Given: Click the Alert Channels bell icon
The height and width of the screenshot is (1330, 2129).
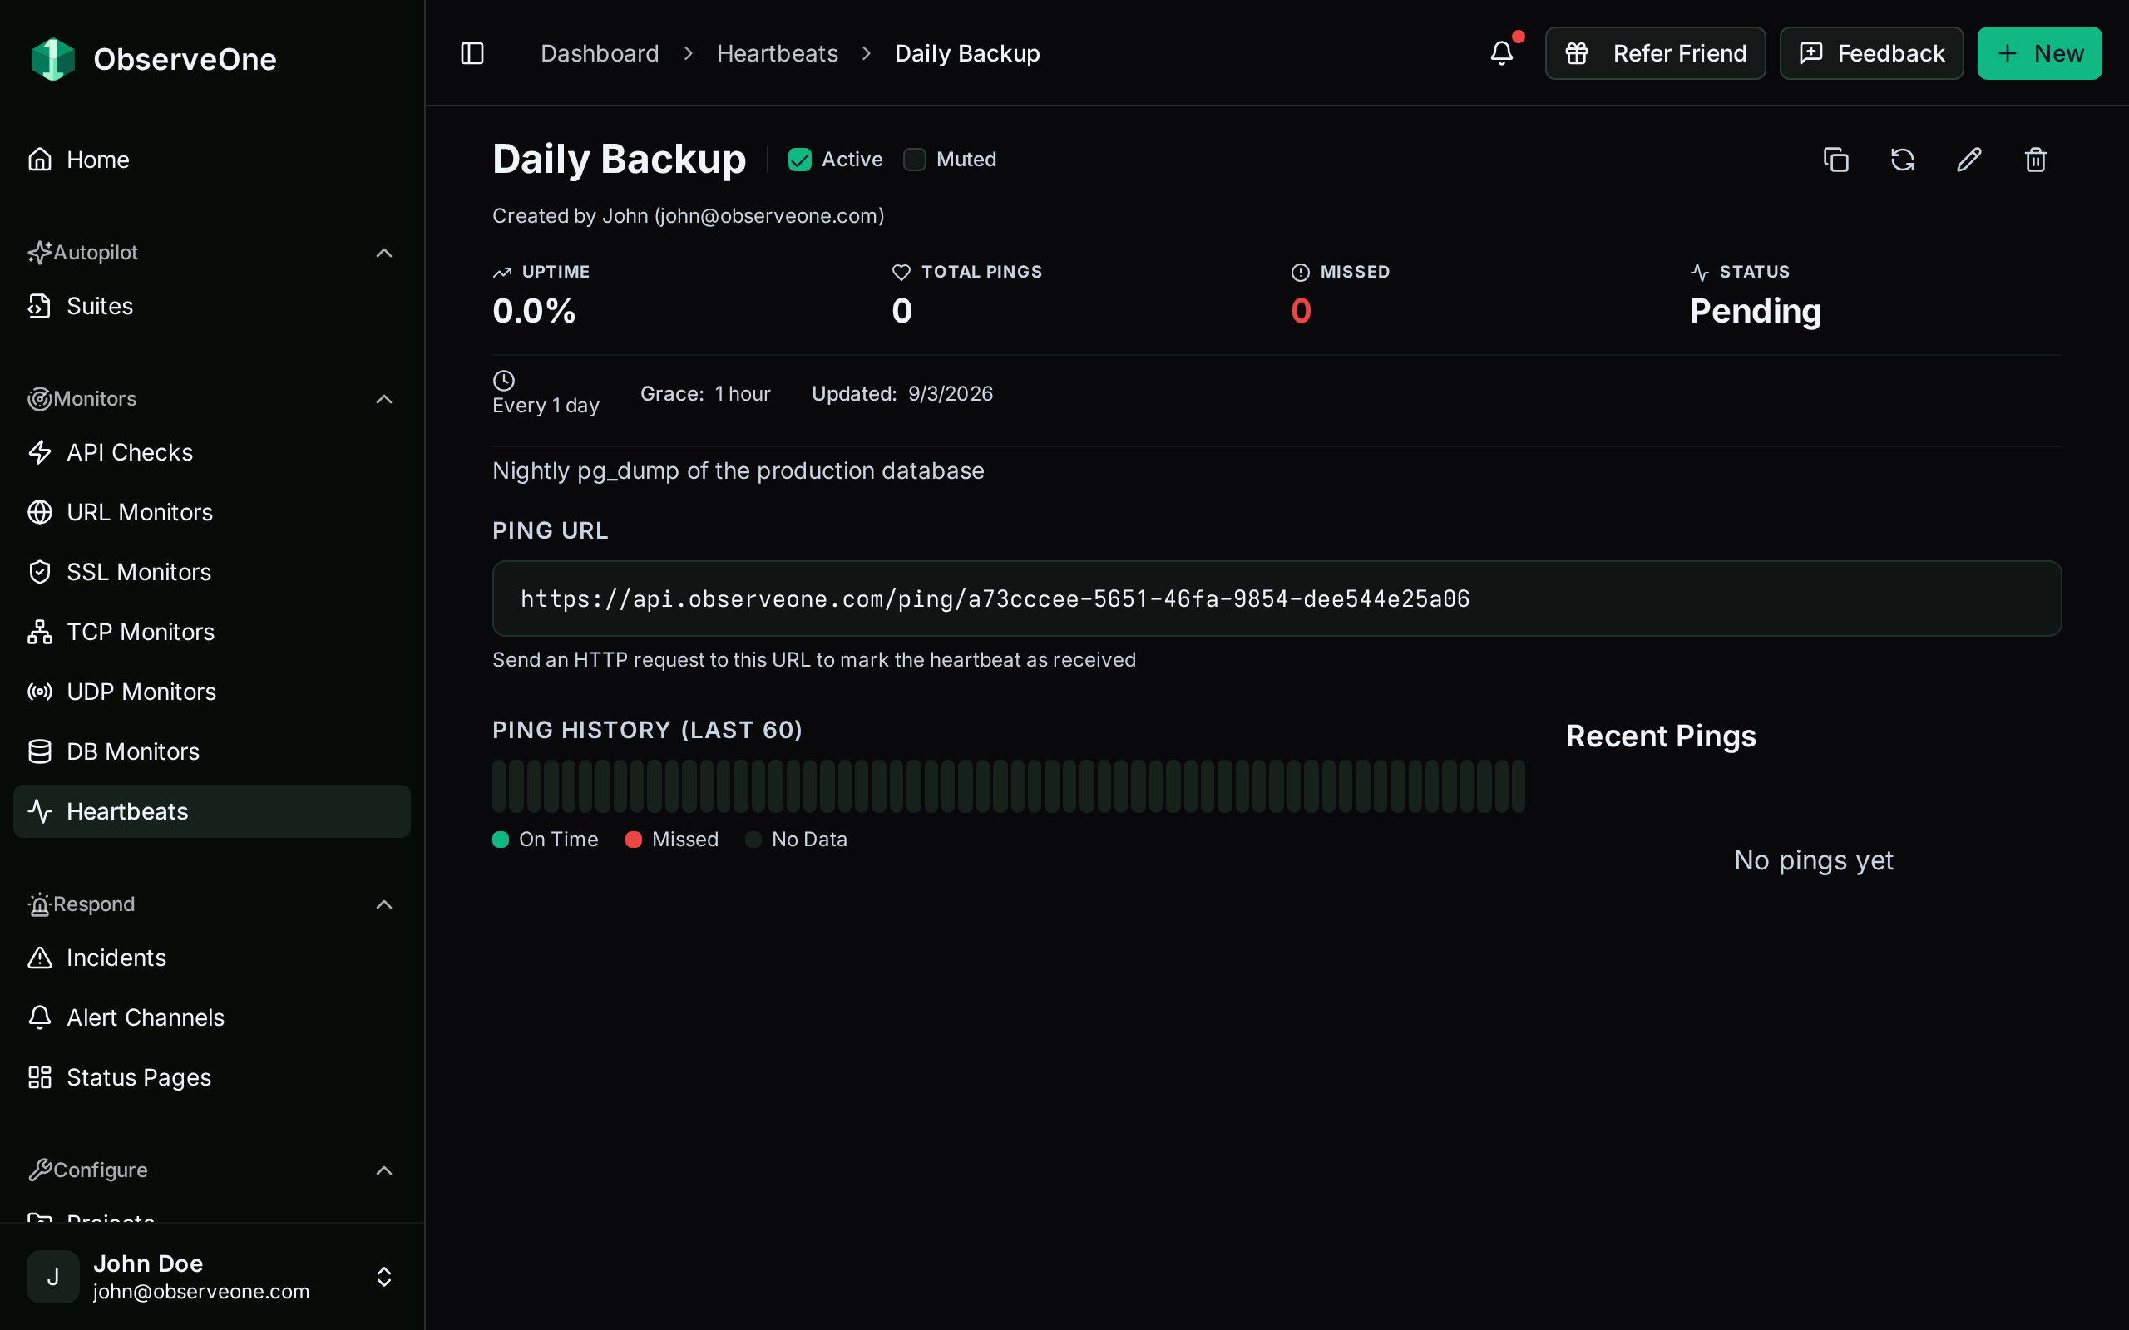Looking at the screenshot, I should click(40, 1017).
